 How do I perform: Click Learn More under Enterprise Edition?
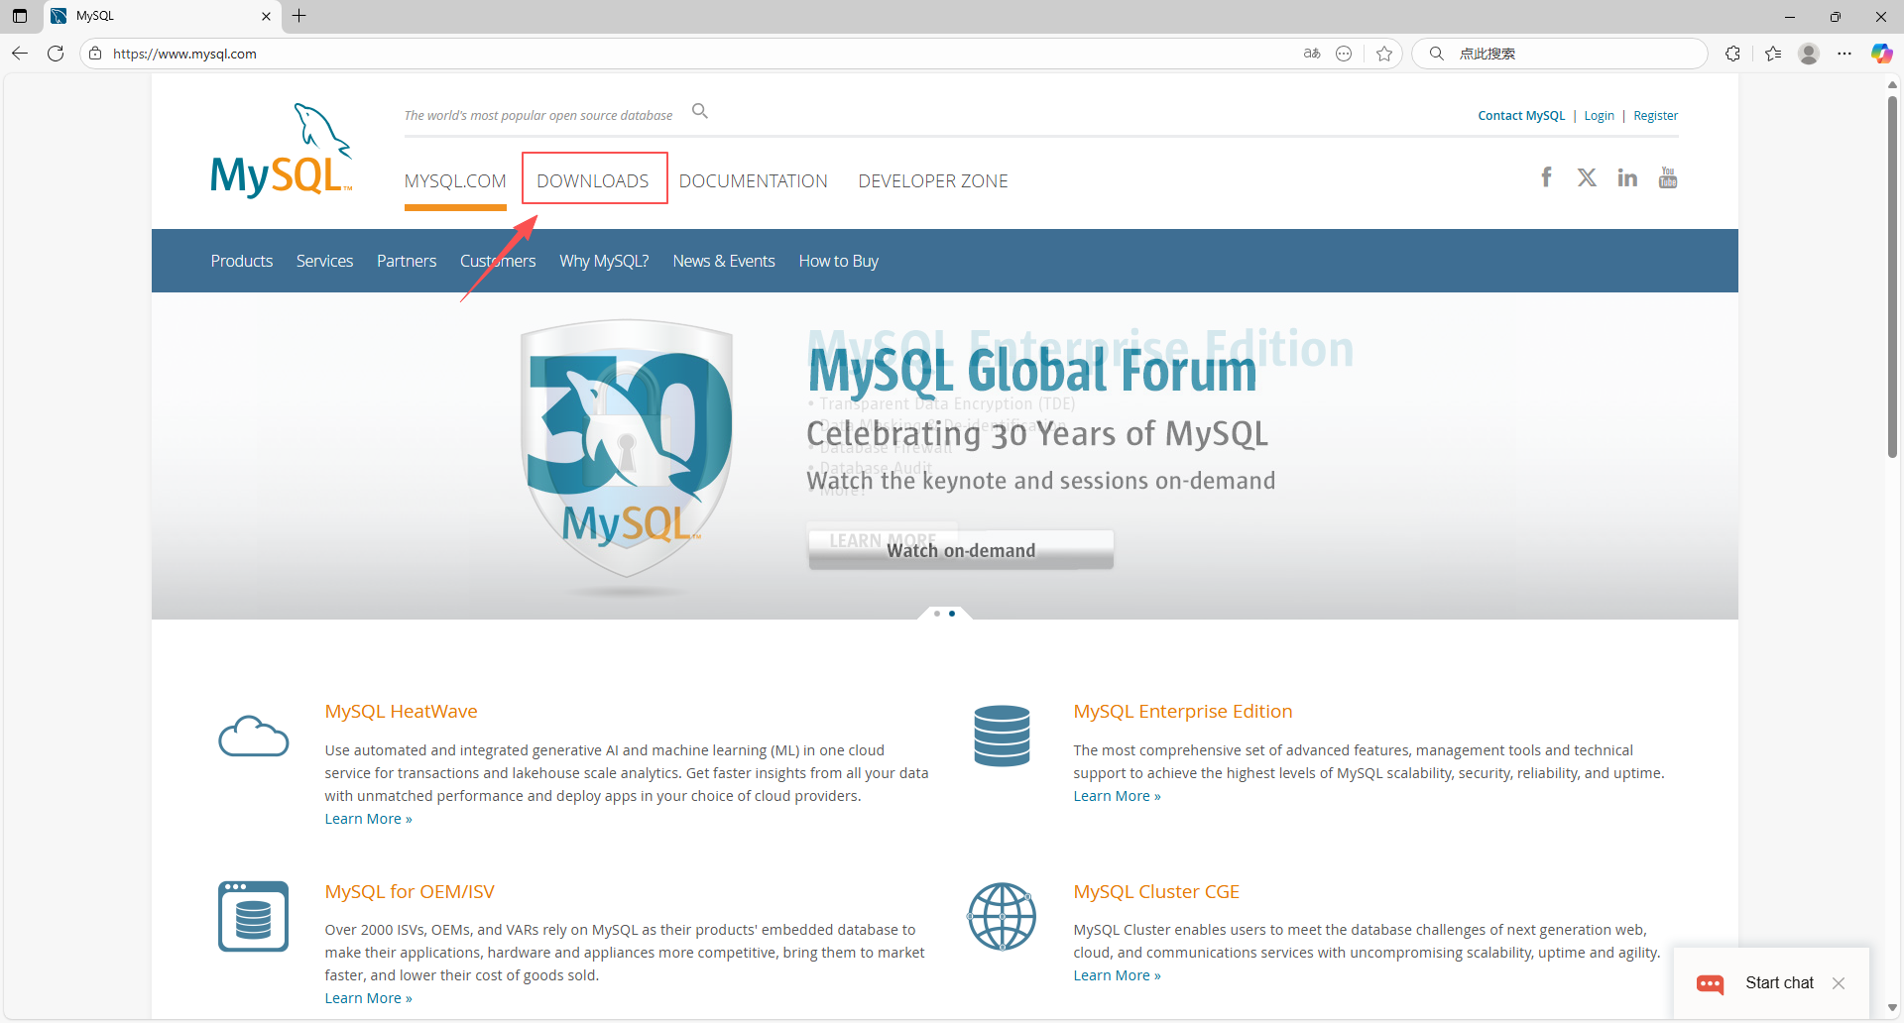point(1117,796)
